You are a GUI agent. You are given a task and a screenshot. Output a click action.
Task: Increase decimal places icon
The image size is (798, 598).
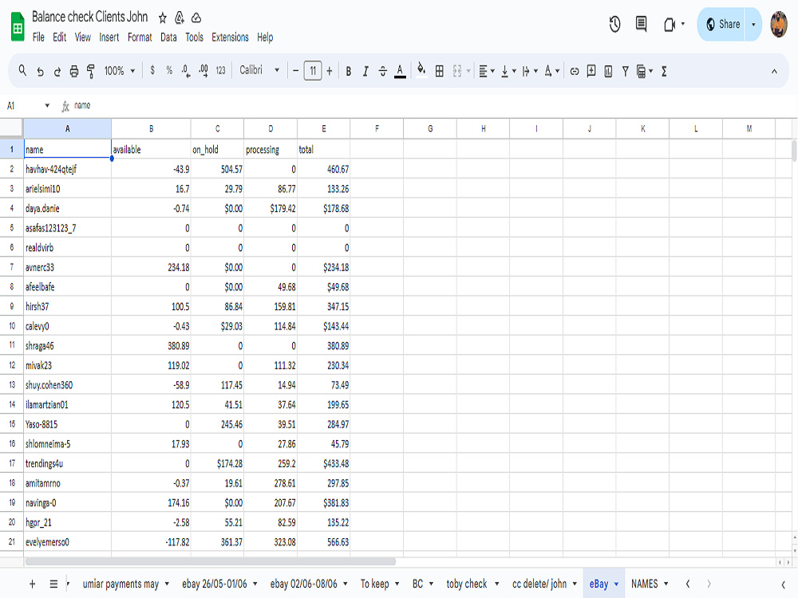203,71
